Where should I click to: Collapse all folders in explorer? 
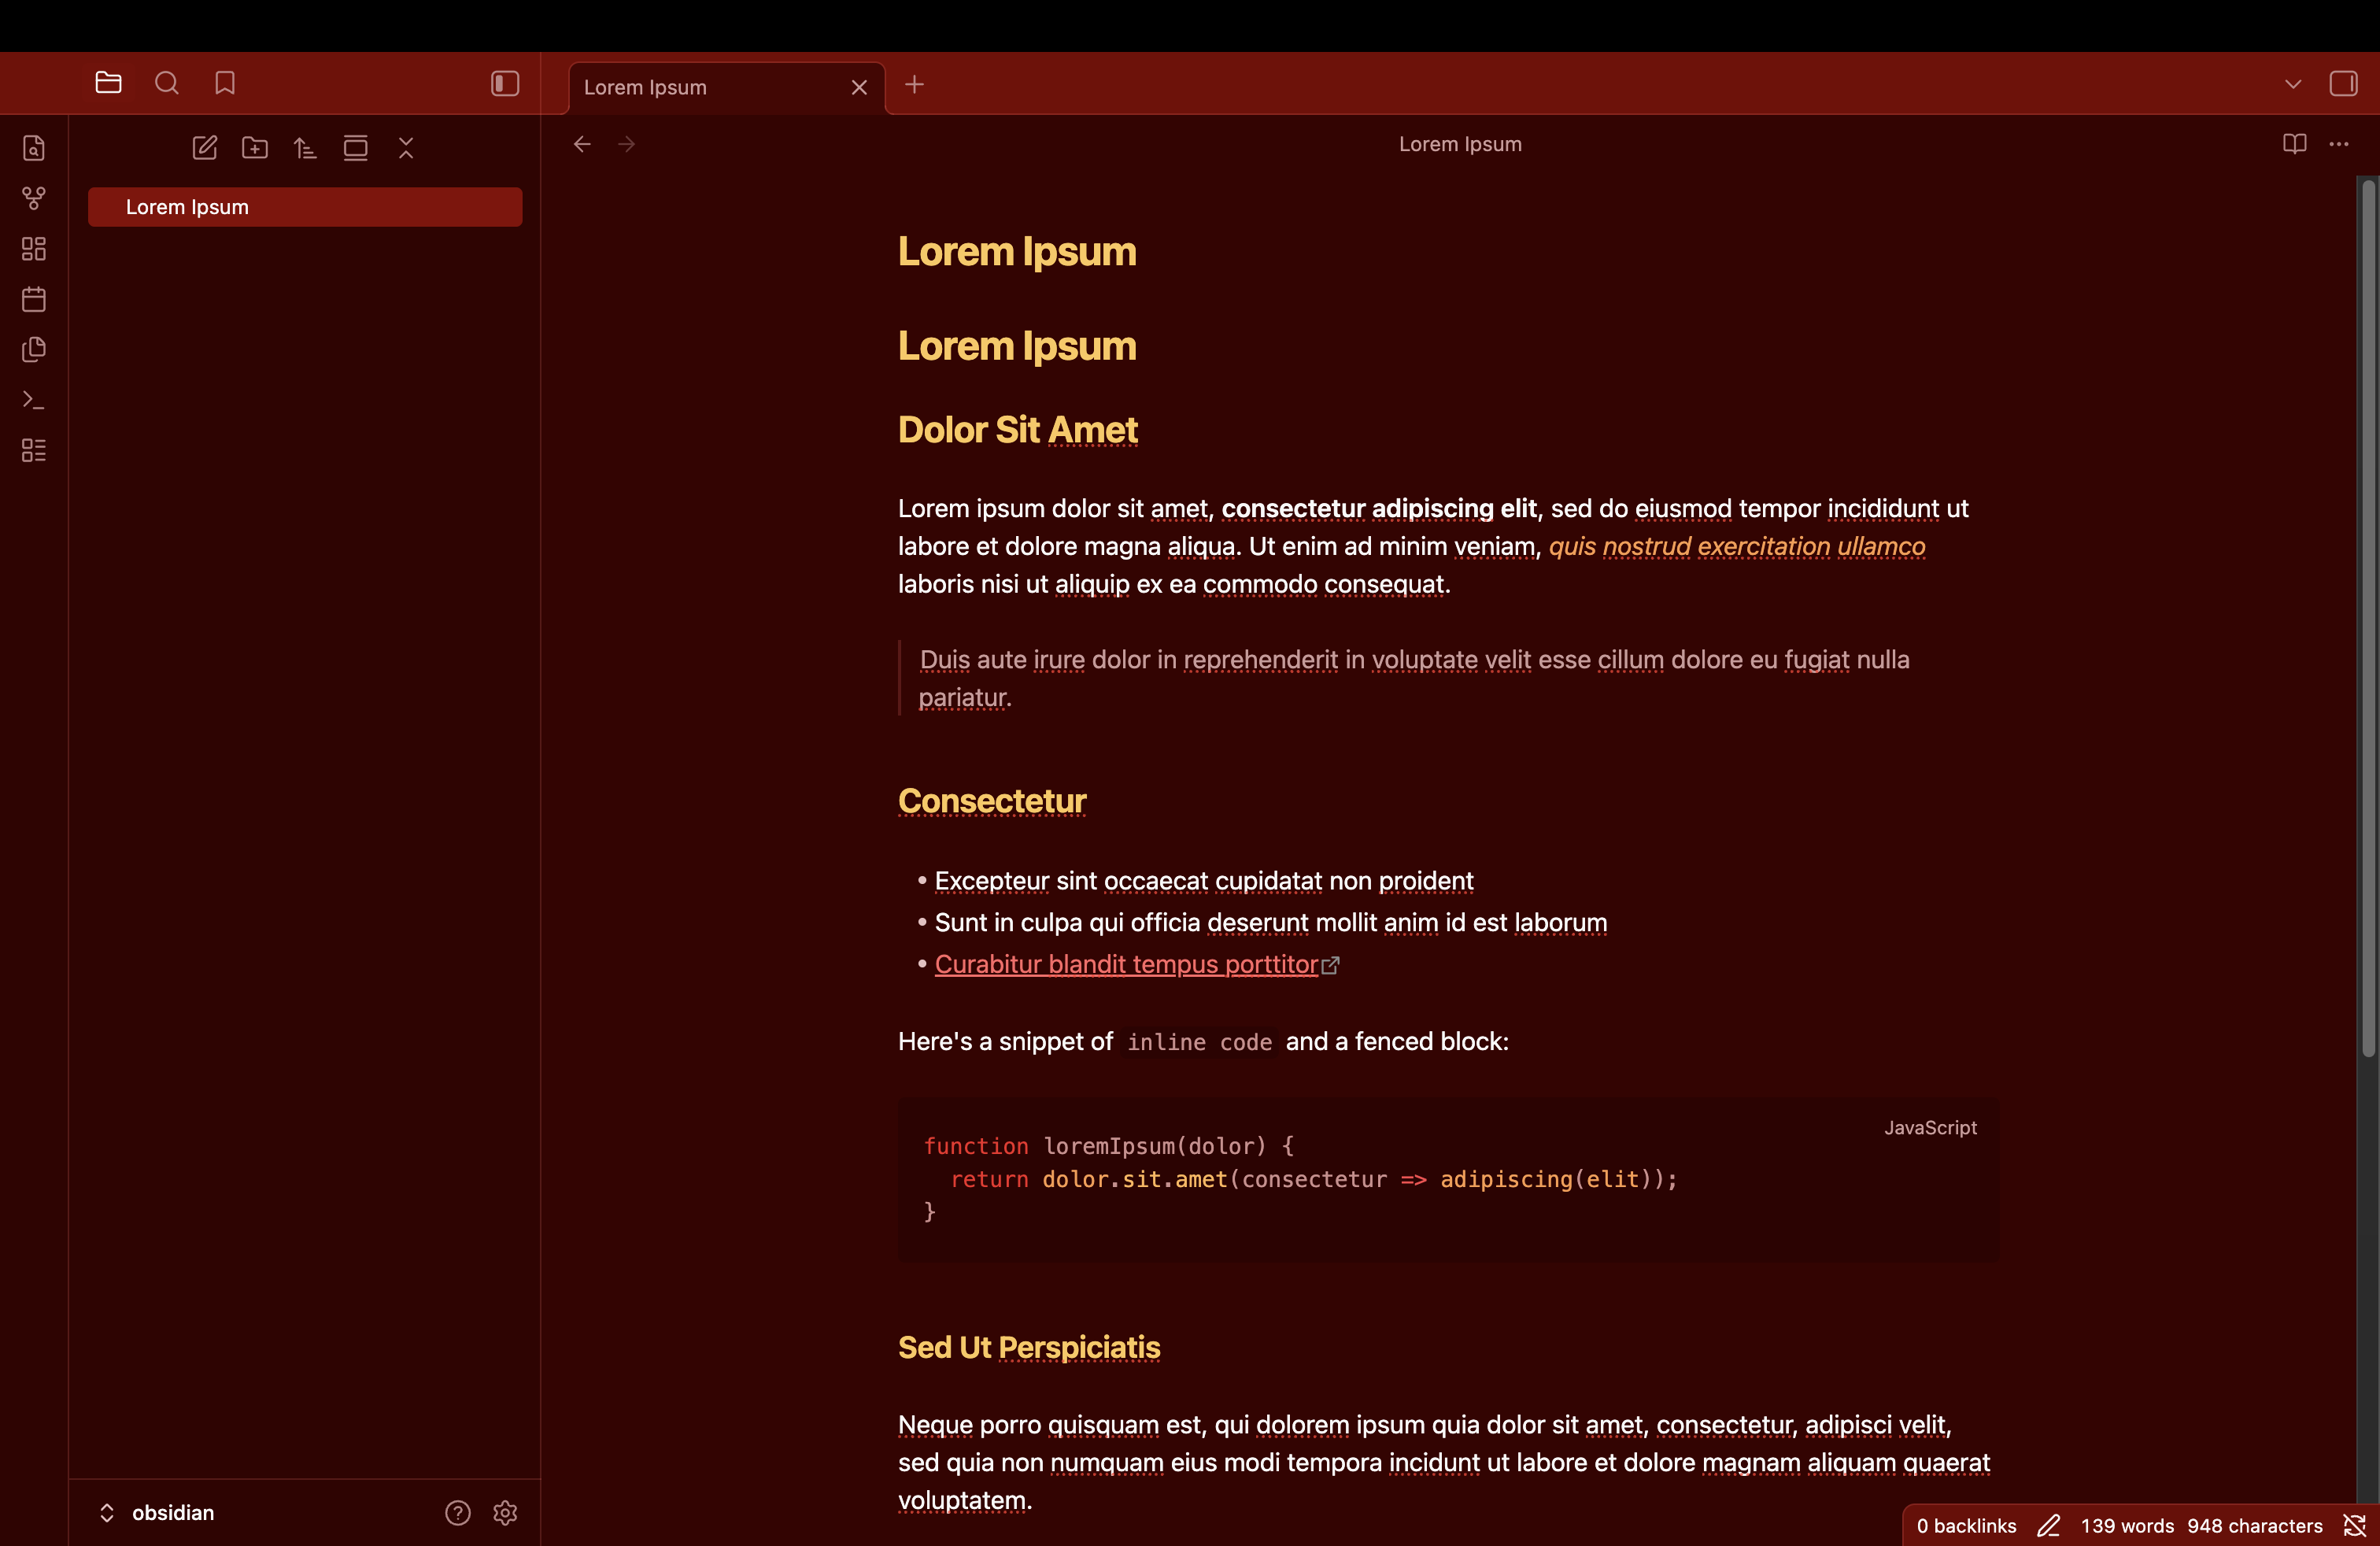click(406, 148)
